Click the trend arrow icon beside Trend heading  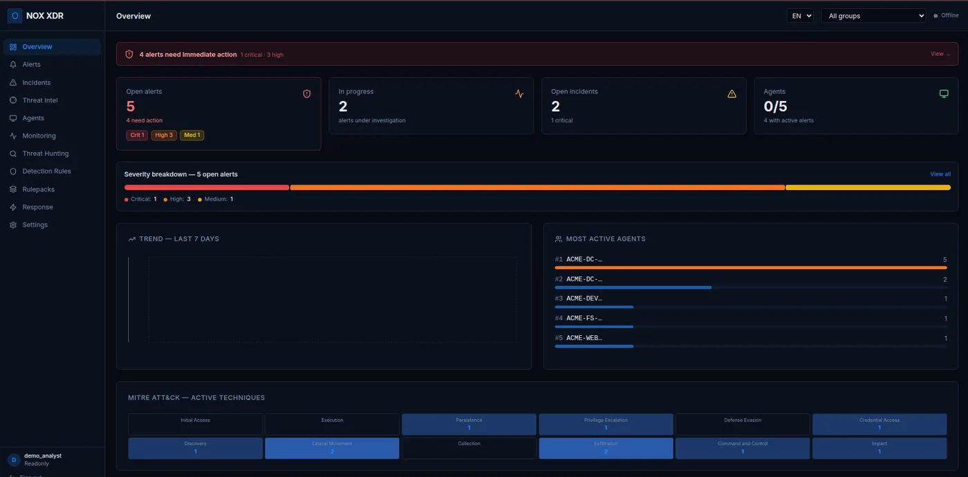(132, 239)
